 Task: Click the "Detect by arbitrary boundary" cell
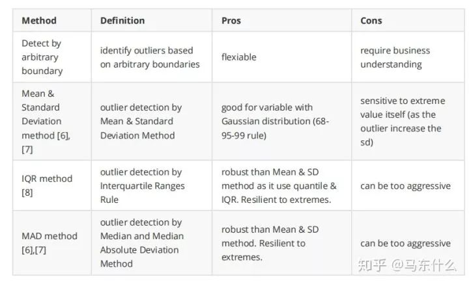(x=42, y=57)
